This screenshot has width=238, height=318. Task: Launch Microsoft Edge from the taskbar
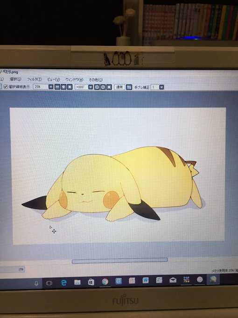coord(64,282)
